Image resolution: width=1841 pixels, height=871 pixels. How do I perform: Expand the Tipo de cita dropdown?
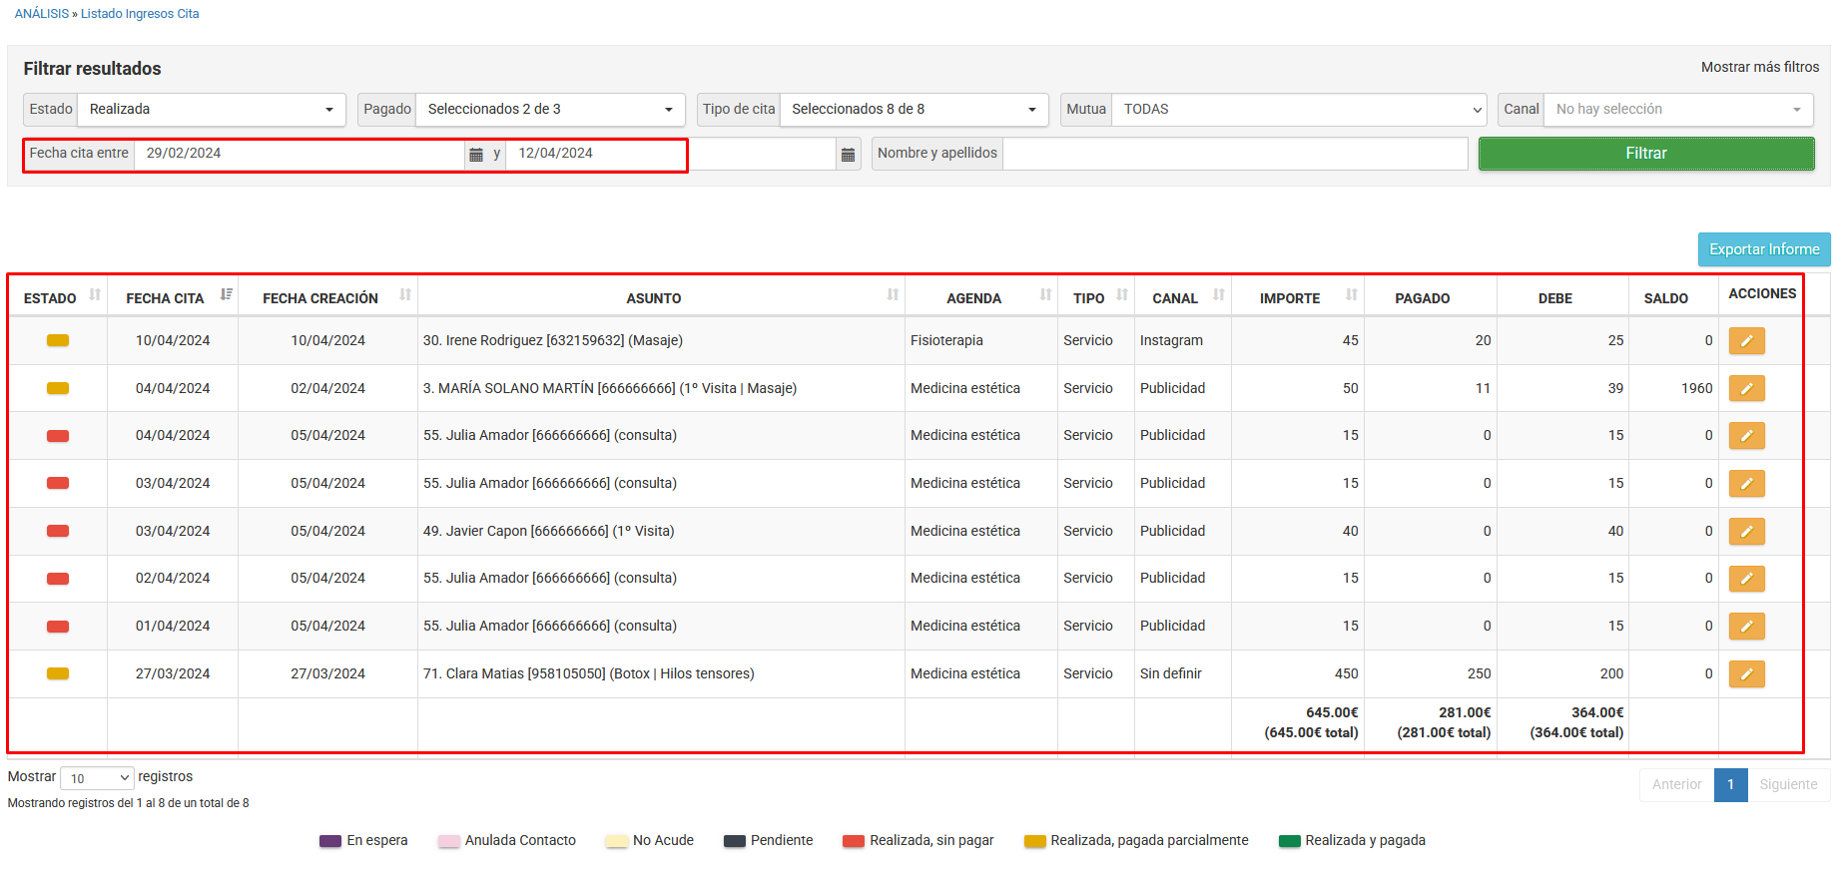pos(913,110)
